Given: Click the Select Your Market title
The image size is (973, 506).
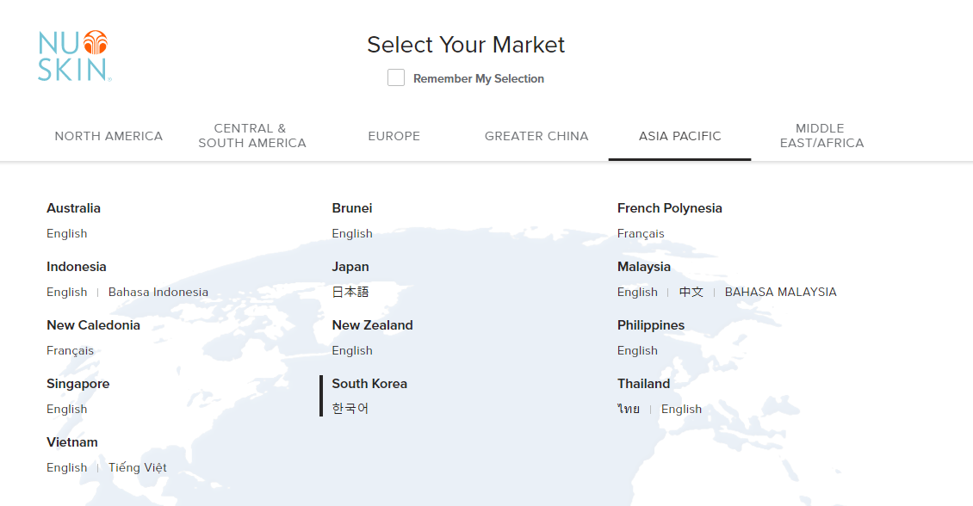Looking at the screenshot, I should [466, 45].
